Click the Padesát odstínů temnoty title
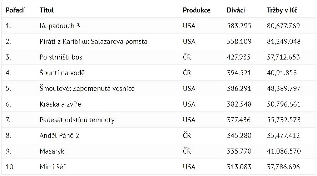This screenshot has width=317, height=176. (x=77, y=120)
